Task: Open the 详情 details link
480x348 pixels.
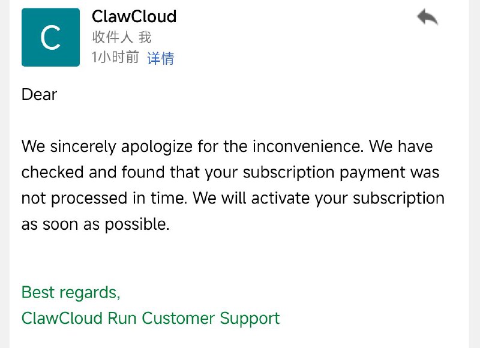Action: click(x=161, y=58)
